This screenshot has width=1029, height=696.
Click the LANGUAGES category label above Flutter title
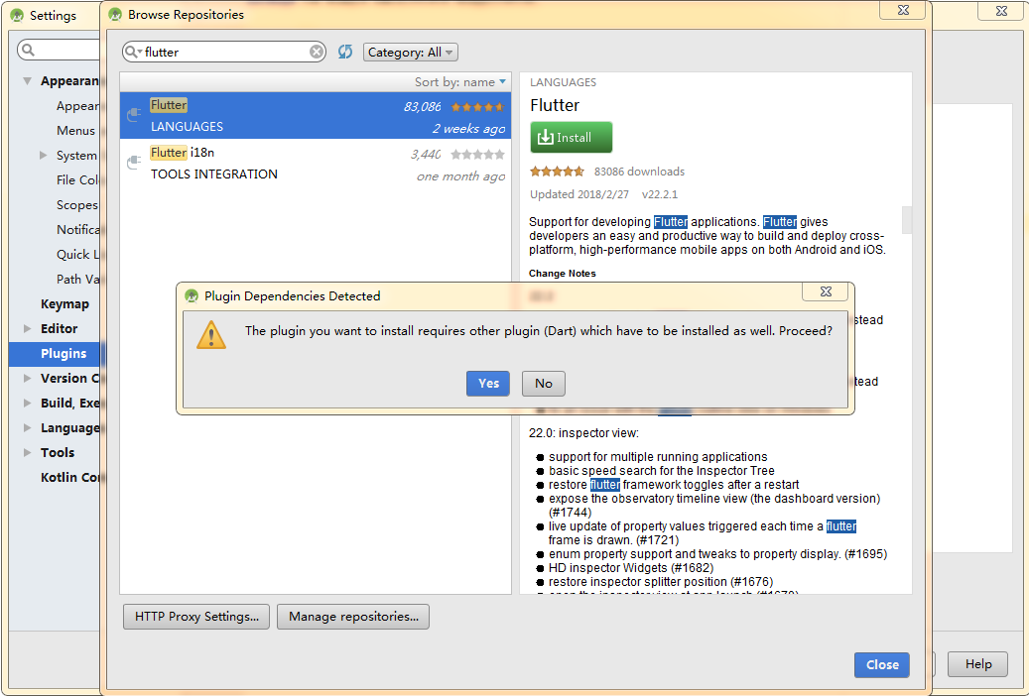[563, 82]
